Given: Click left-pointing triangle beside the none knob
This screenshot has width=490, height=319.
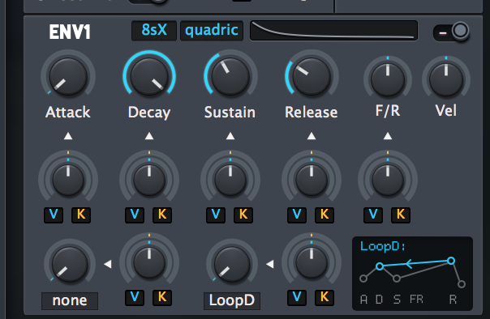Looking at the screenshot, I should [108, 264].
